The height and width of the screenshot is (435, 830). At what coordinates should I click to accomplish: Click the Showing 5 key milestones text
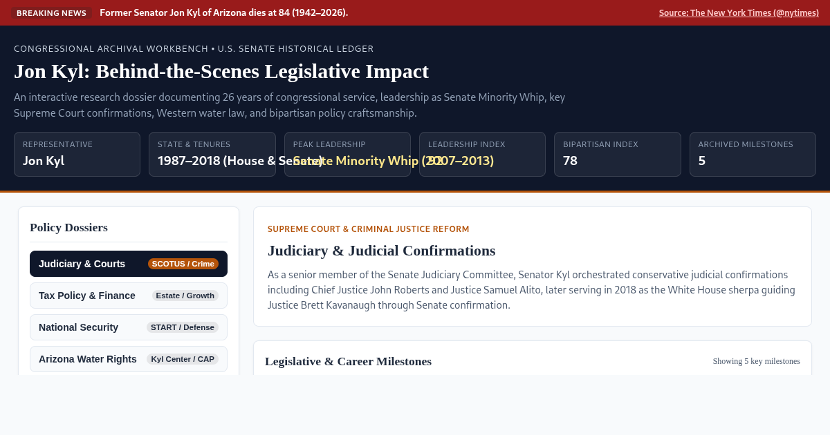pos(757,361)
